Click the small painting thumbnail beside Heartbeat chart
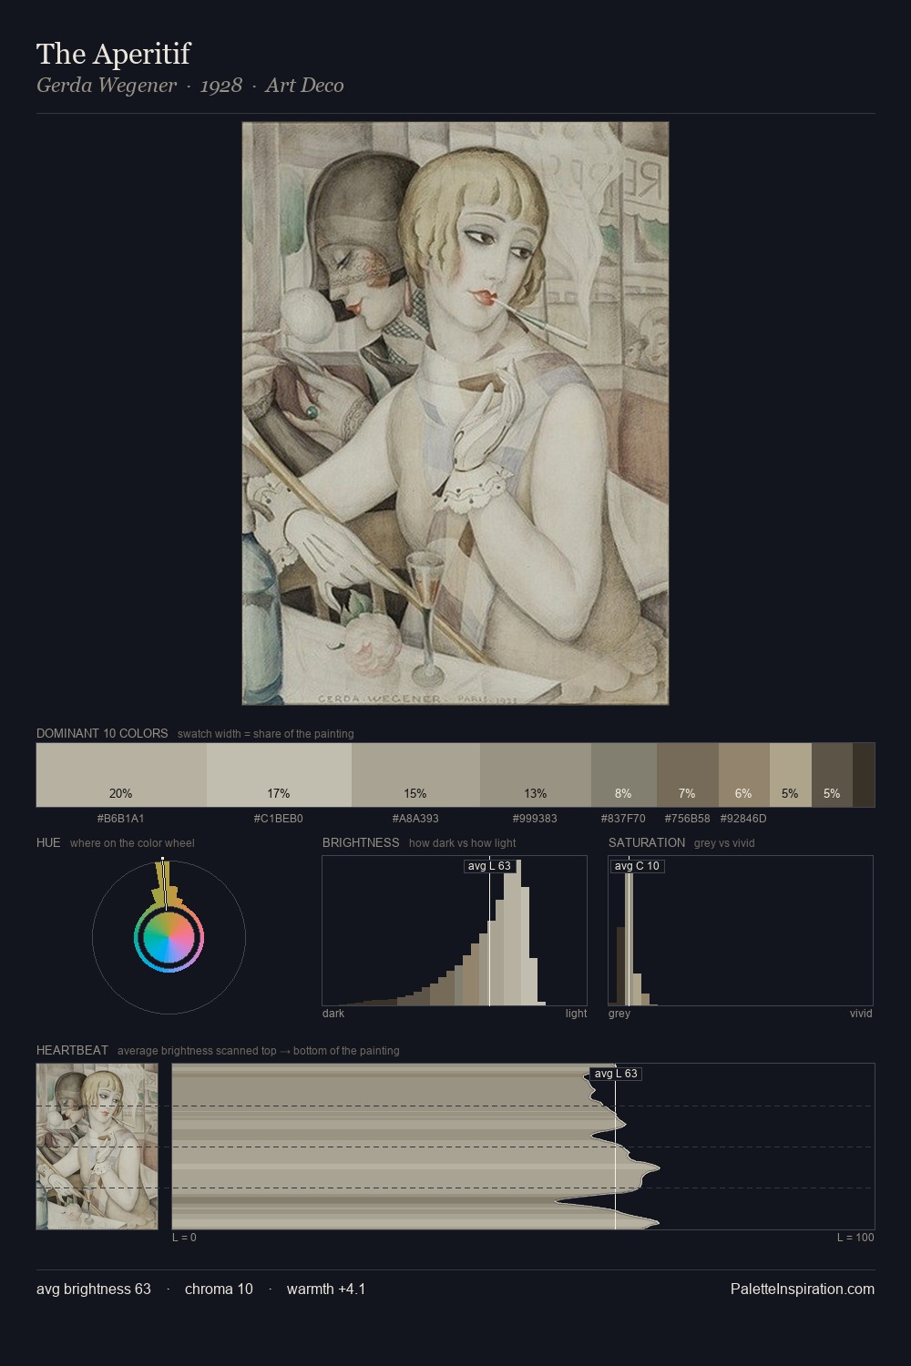 pos(97,1147)
